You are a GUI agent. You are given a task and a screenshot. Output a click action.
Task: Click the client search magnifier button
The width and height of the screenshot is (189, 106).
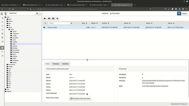click(37, 13)
